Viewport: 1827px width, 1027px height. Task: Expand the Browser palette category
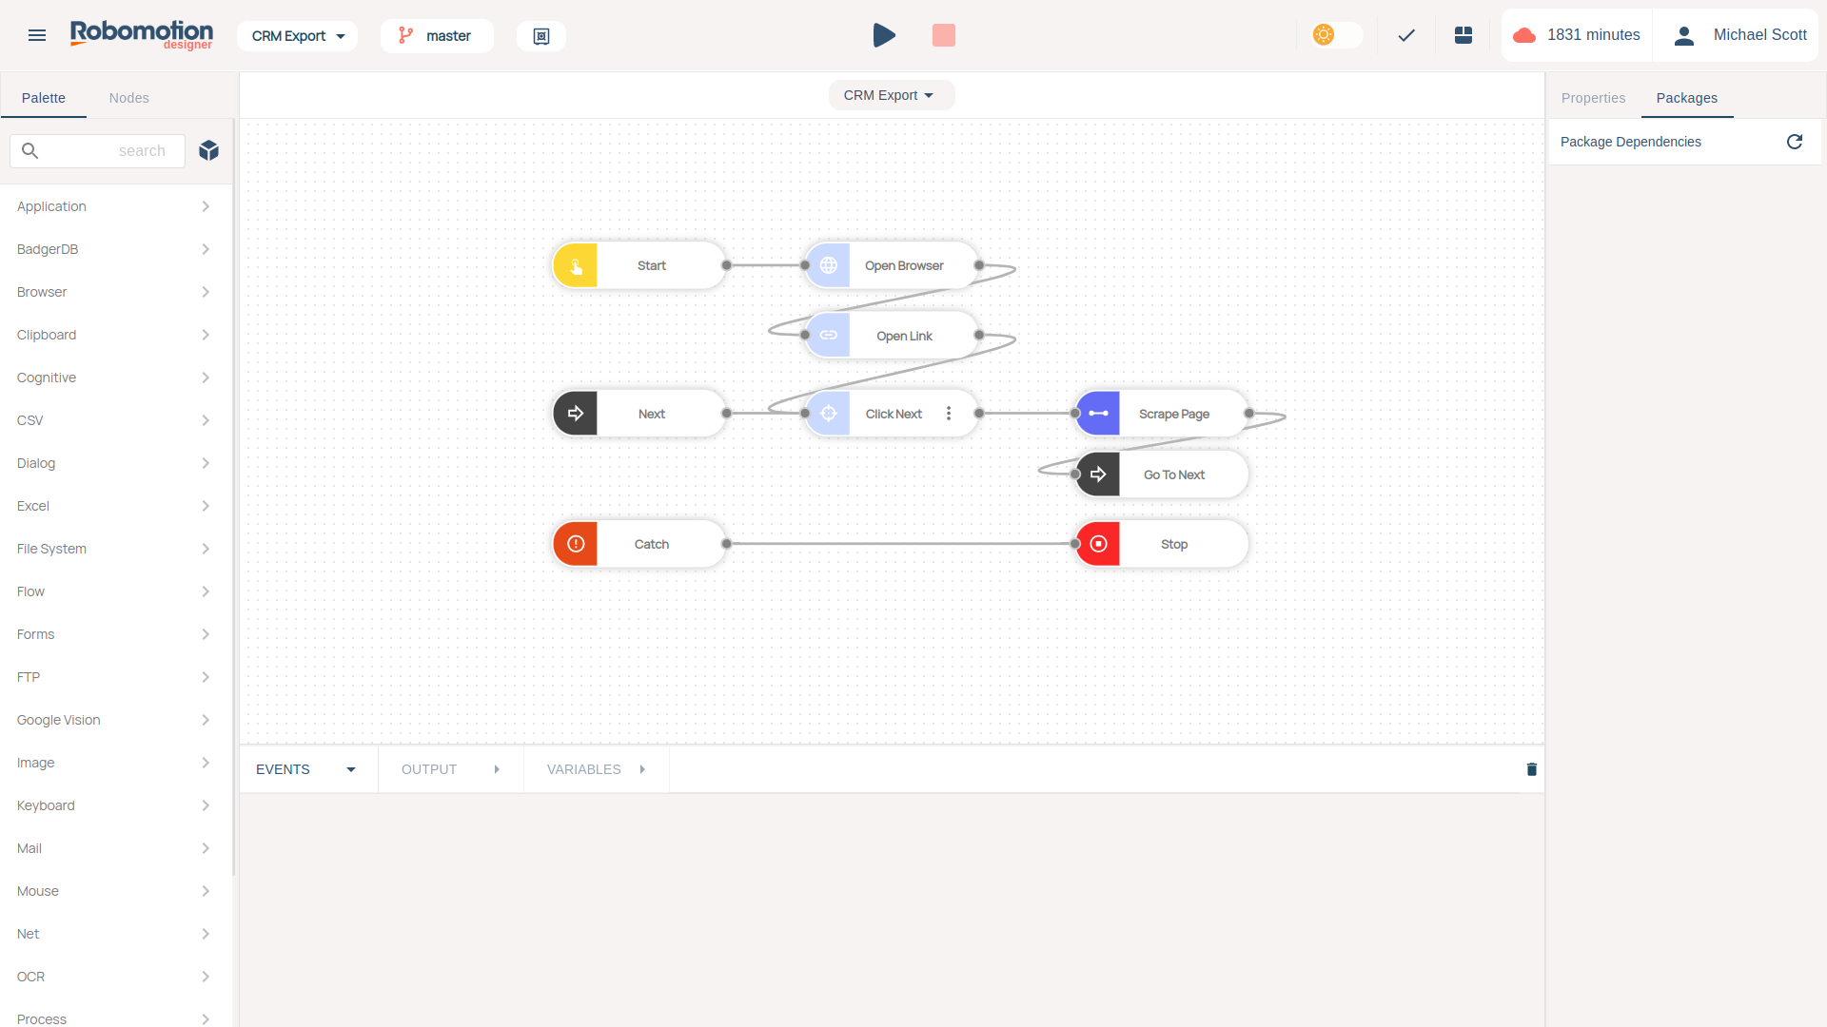[x=114, y=292]
